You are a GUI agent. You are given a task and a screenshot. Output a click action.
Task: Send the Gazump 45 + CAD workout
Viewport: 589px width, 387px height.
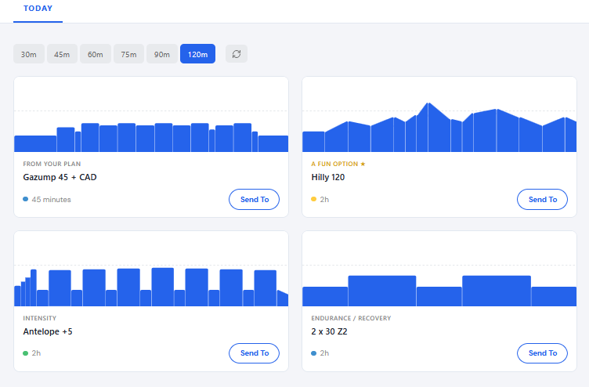(x=255, y=199)
